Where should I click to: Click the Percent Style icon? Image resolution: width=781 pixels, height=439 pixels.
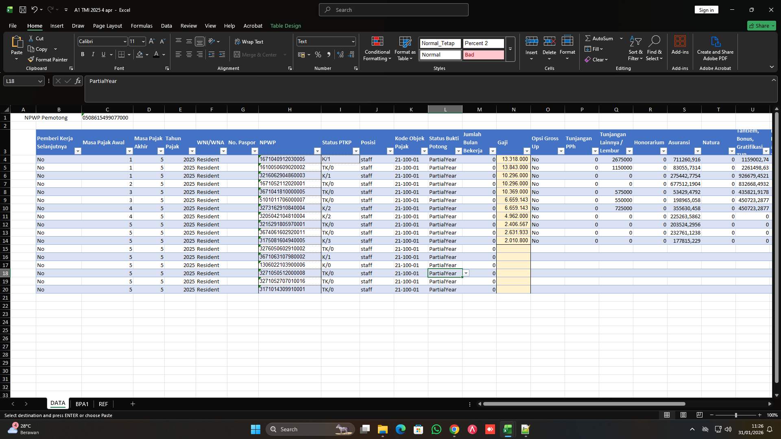coord(318,54)
